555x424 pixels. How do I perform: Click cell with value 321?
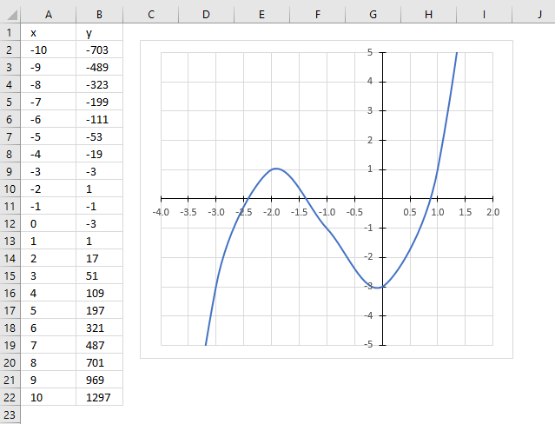click(x=99, y=328)
